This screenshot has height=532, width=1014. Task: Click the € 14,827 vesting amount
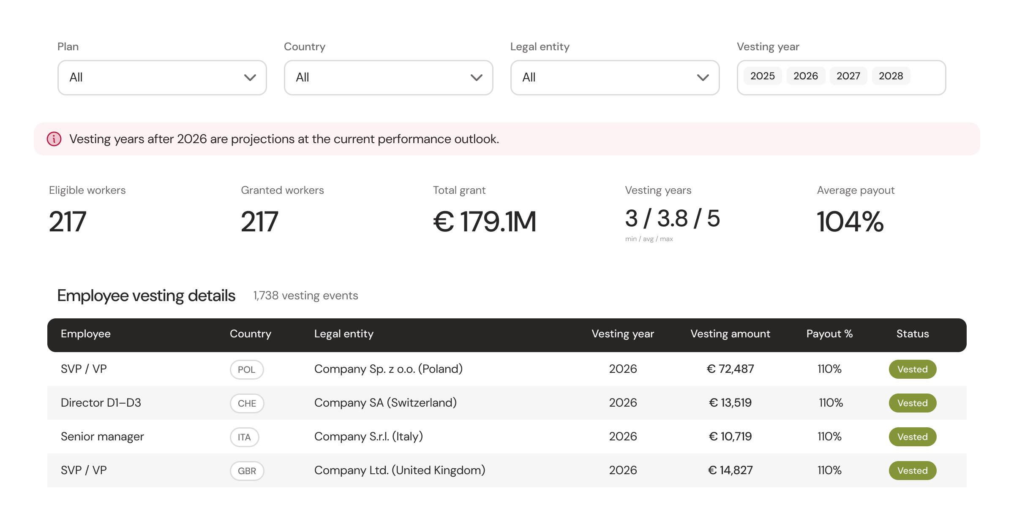coord(731,470)
